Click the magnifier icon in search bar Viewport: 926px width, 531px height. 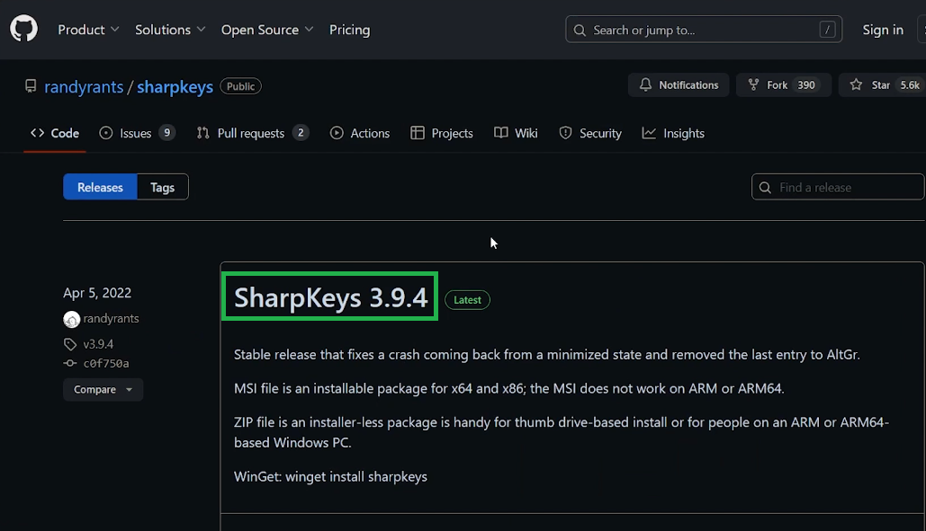pyautogui.click(x=580, y=30)
